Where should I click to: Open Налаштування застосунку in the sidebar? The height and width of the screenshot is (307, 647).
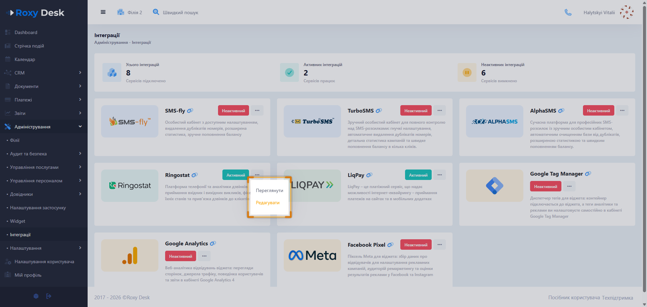[44, 208]
